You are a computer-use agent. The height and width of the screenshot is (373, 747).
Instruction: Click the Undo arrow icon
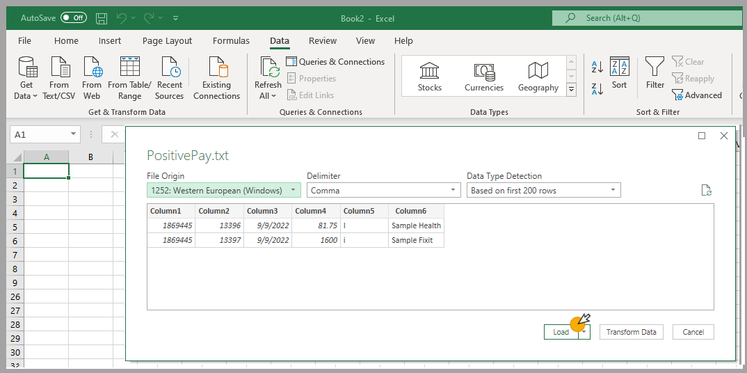[122, 18]
